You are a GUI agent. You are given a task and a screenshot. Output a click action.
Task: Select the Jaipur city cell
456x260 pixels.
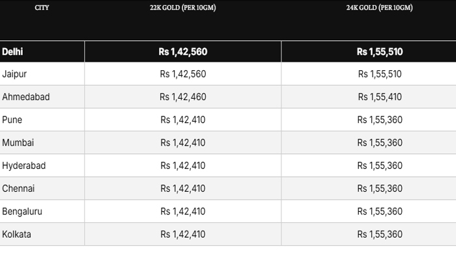[14, 74]
